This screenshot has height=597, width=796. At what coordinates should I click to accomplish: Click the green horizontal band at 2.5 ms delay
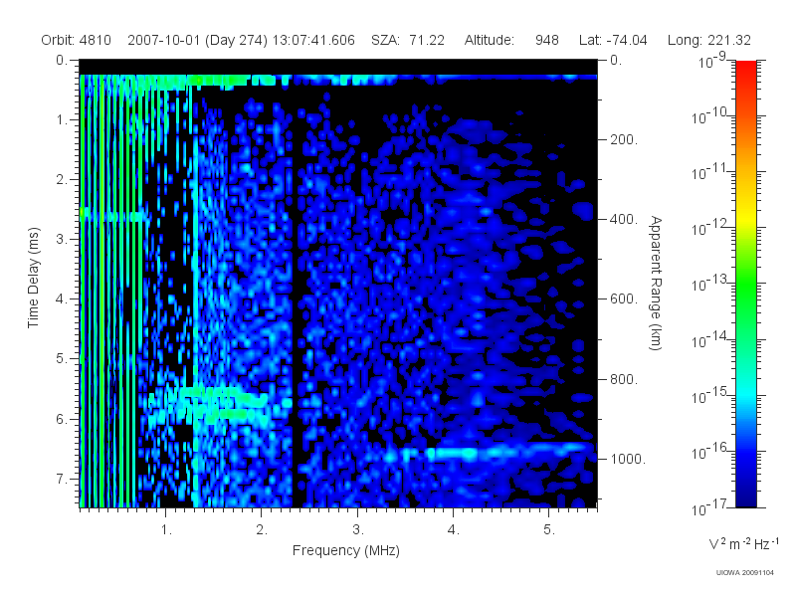pyautogui.click(x=114, y=217)
